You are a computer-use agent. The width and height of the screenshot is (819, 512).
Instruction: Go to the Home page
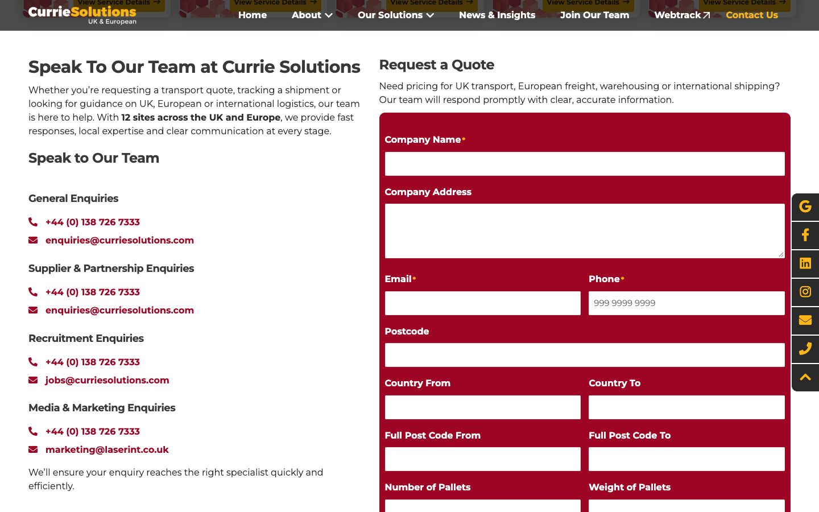tap(253, 15)
